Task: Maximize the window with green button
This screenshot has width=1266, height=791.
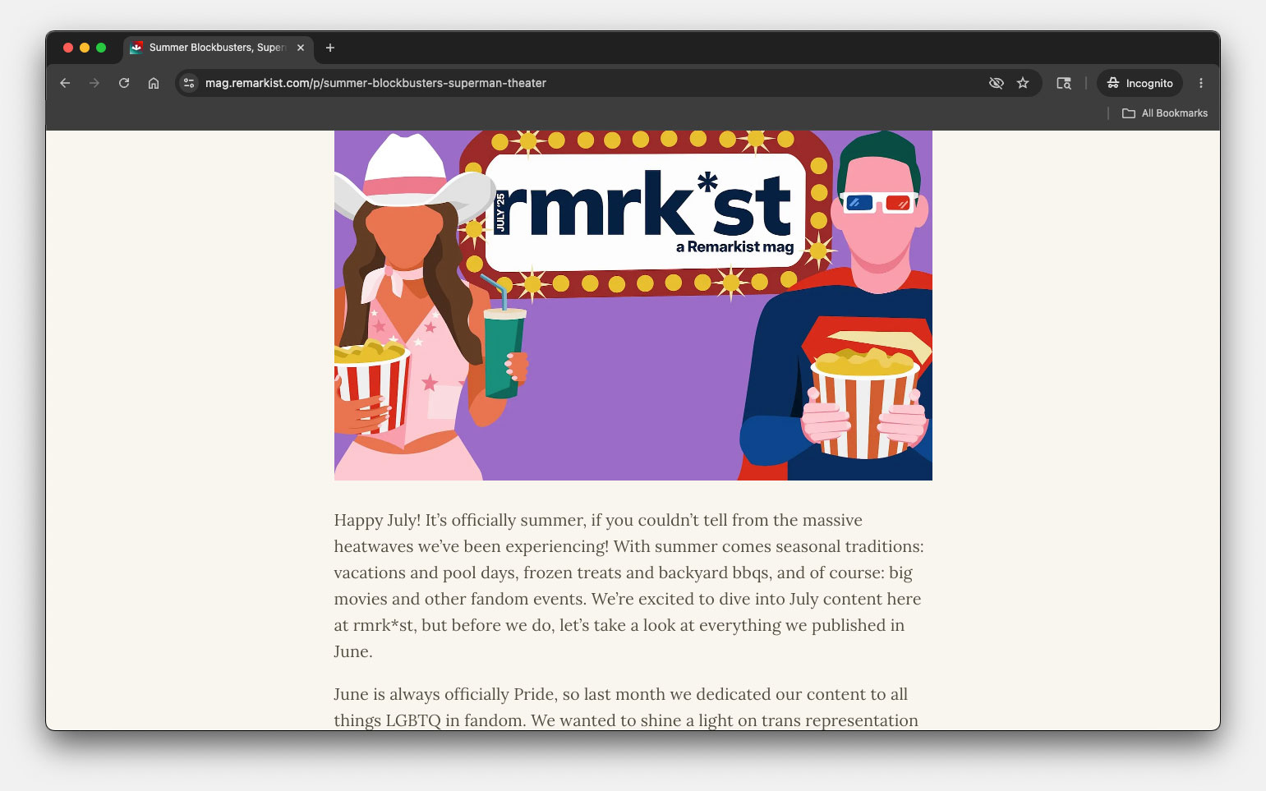Action: 101,48
